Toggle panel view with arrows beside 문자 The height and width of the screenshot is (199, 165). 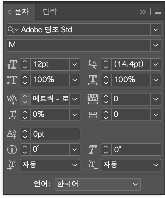click(10, 12)
